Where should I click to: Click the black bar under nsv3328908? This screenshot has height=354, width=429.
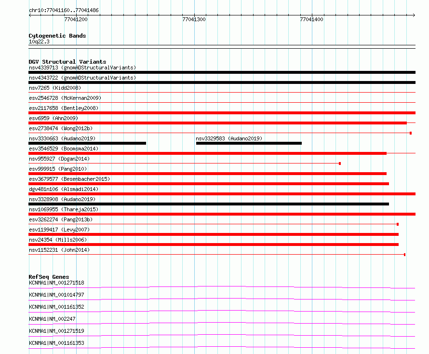209,204
